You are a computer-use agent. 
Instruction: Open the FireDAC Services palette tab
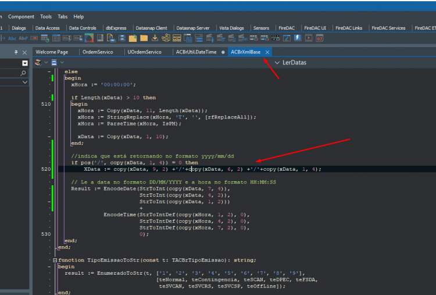point(388,28)
